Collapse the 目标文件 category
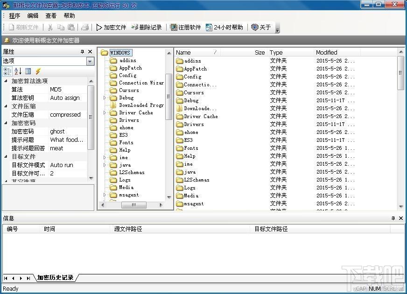This screenshot has width=407, height=294. click(x=6, y=156)
